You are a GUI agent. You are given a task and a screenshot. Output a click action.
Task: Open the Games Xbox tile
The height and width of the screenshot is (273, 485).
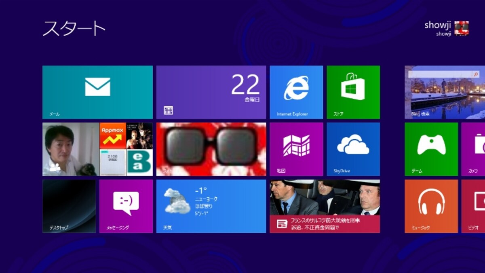pos(431,149)
